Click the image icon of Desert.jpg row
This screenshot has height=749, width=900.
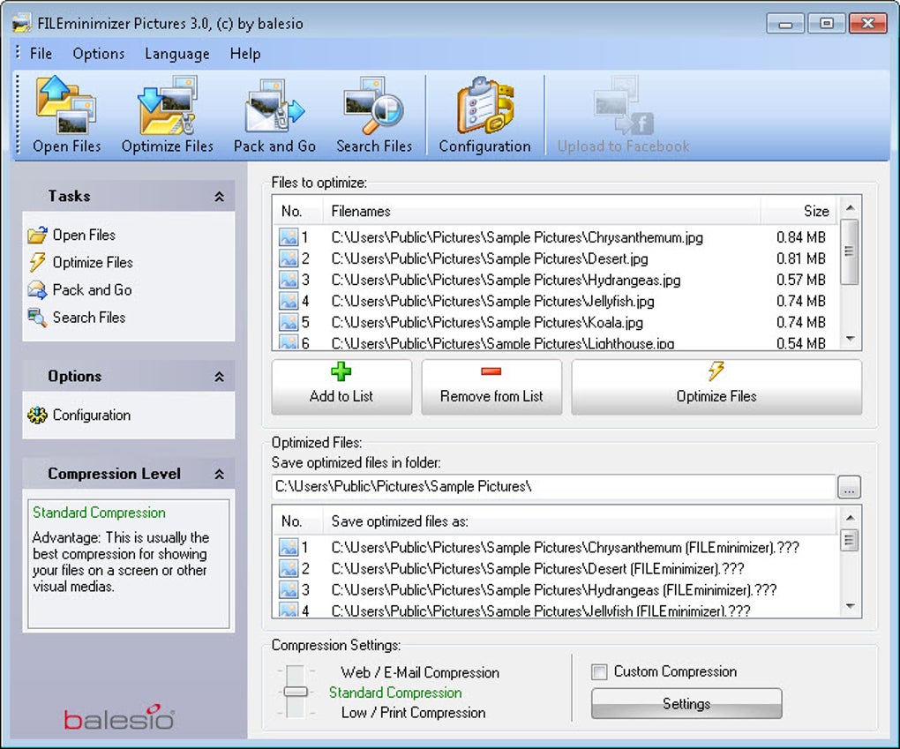[289, 258]
